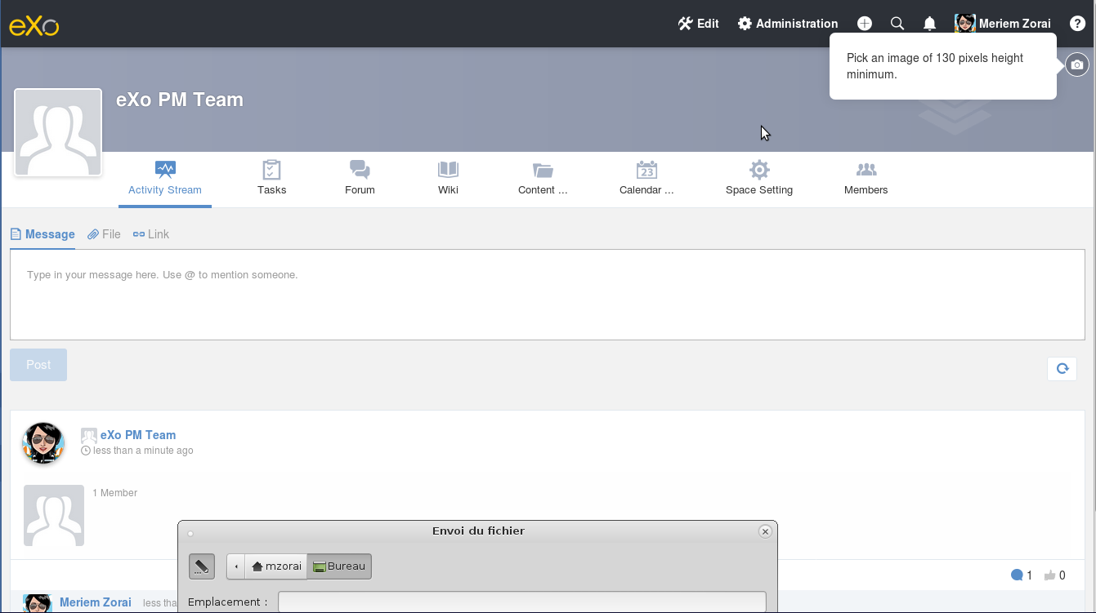Image resolution: width=1096 pixels, height=613 pixels.
Task: Select the Message composer tab
Action: point(42,234)
